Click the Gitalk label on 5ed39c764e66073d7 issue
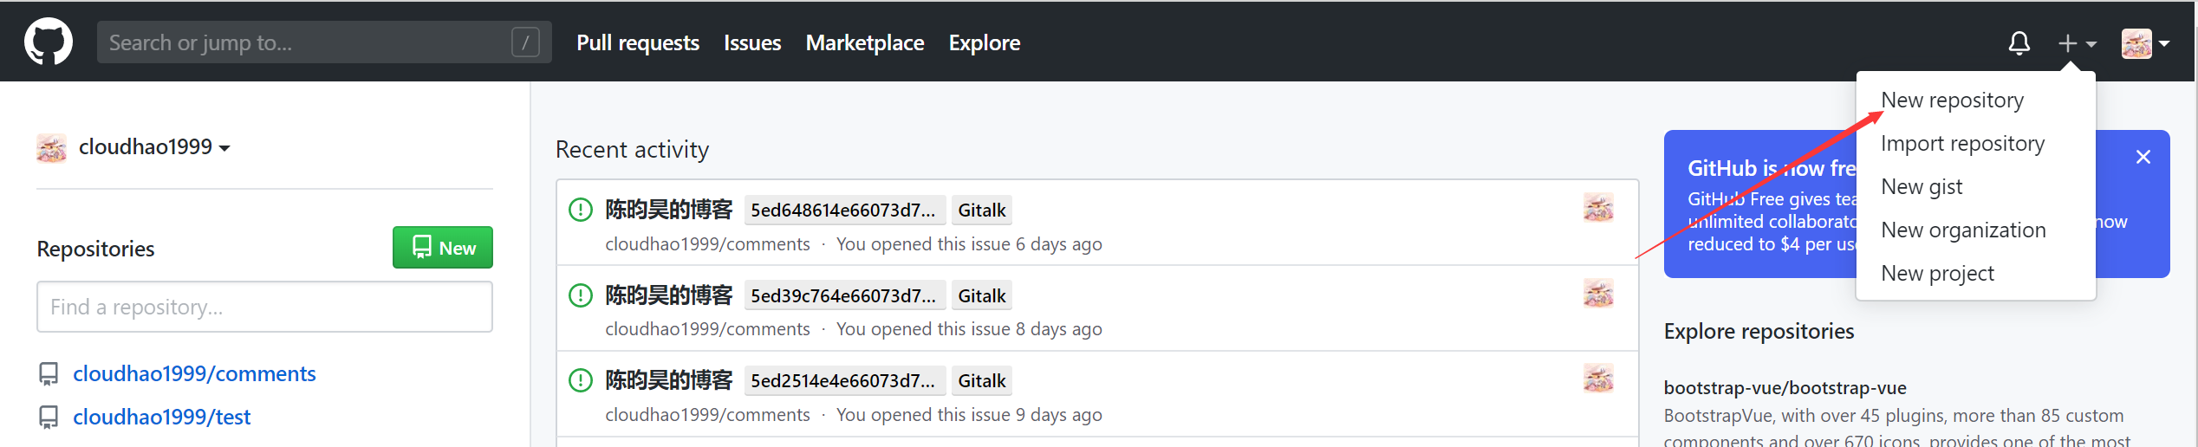 pyautogui.click(x=982, y=295)
